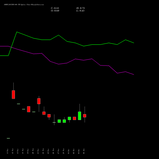Select the tall green candle left of 04 Dec
The width and height of the screenshot is (159, 159).
tap(79, 116)
